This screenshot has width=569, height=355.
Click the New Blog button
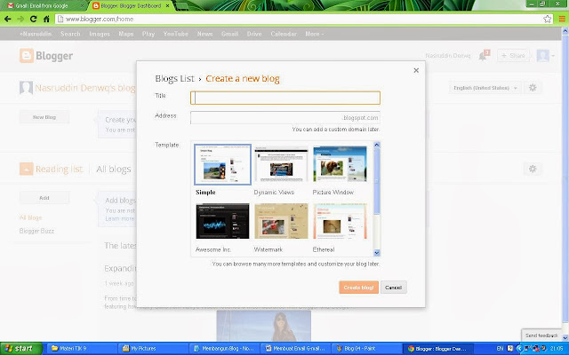point(44,117)
